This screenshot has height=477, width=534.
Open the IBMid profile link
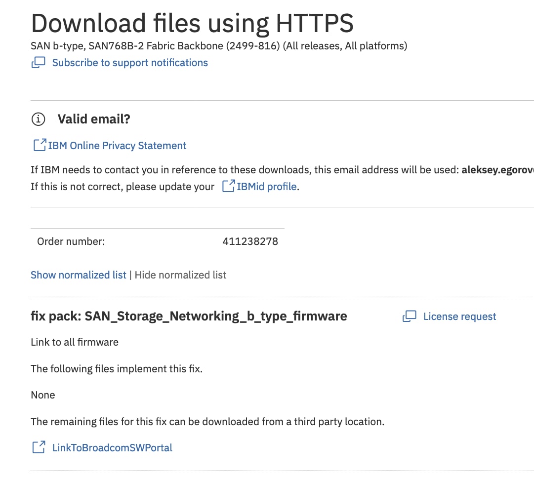267,187
